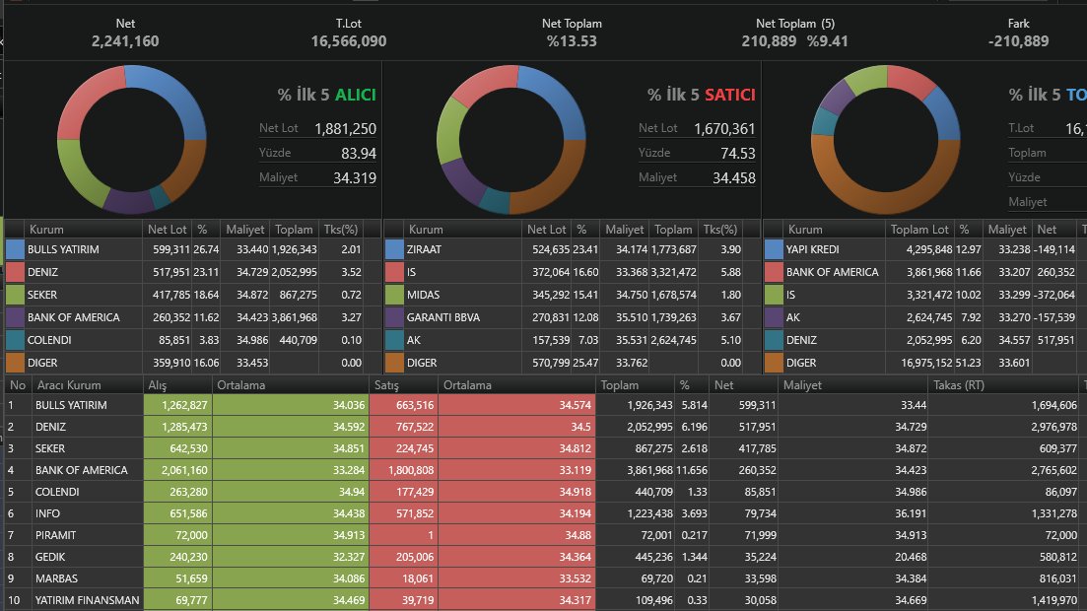Click buyers Net Lot 1,881,250 value
Image resolution: width=1087 pixels, height=611 pixels.
tap(345, 129)
